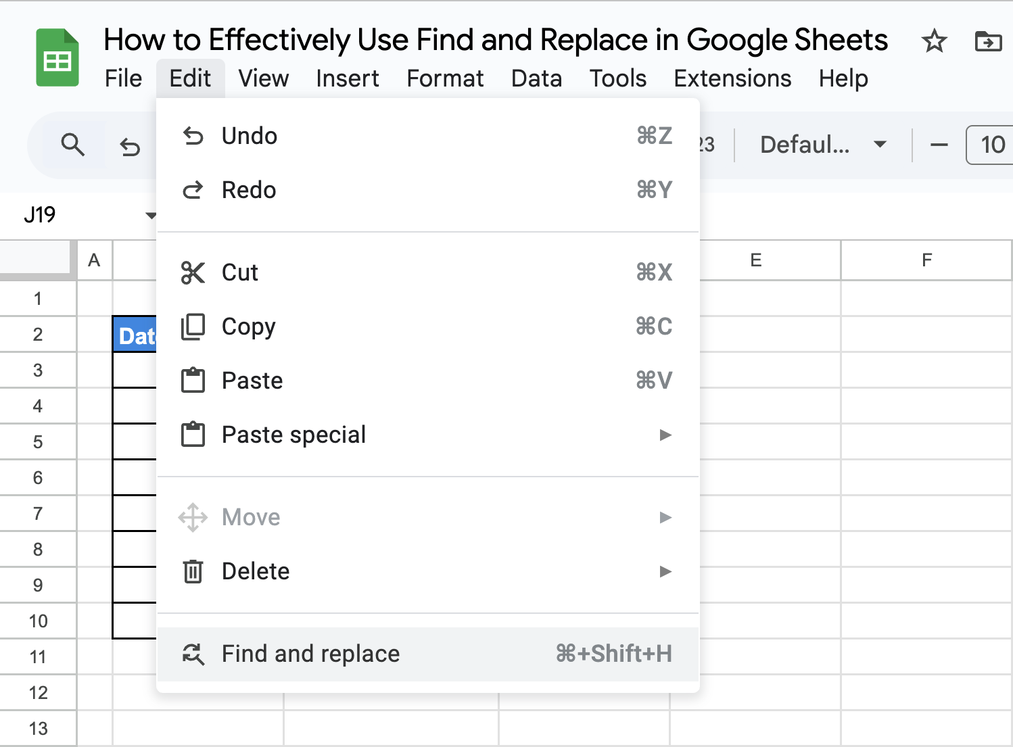Click the toolbar undo arrow icon
Screen dimensions: 1013x747
pos(130,146)
